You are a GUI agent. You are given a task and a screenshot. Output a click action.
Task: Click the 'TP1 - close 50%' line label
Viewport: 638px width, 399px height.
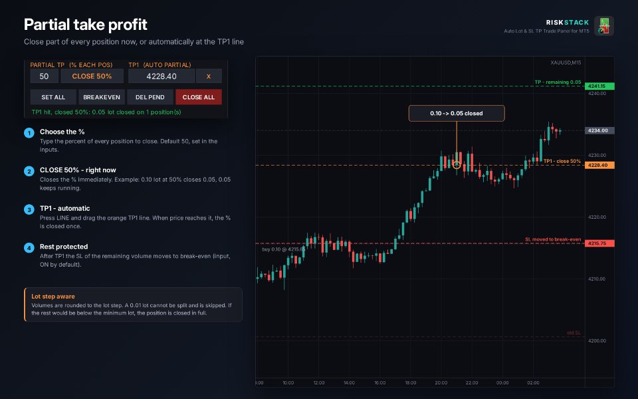(562, 161)
